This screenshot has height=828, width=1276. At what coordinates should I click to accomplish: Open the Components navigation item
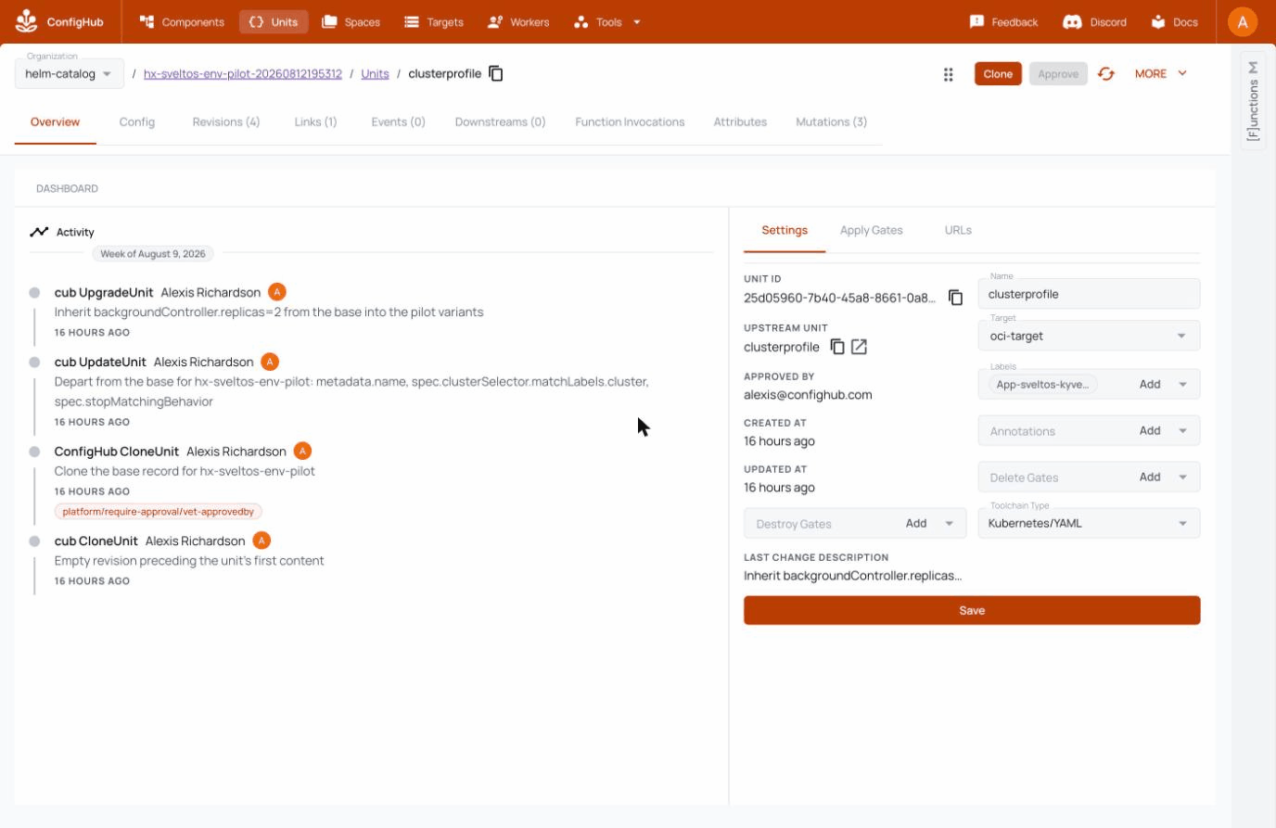coord(182,22)
